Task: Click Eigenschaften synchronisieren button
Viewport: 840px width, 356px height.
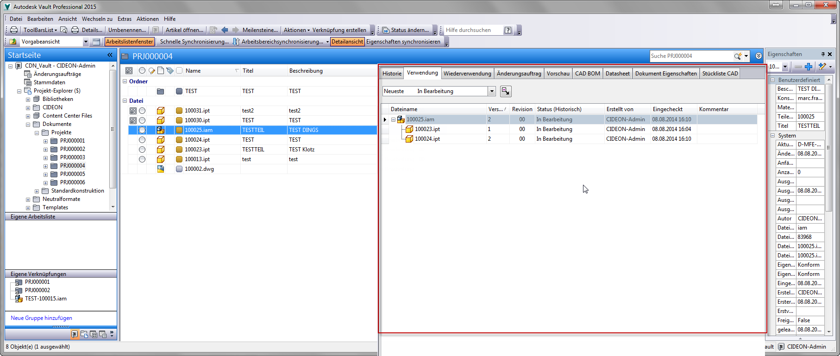Action: 403,42
